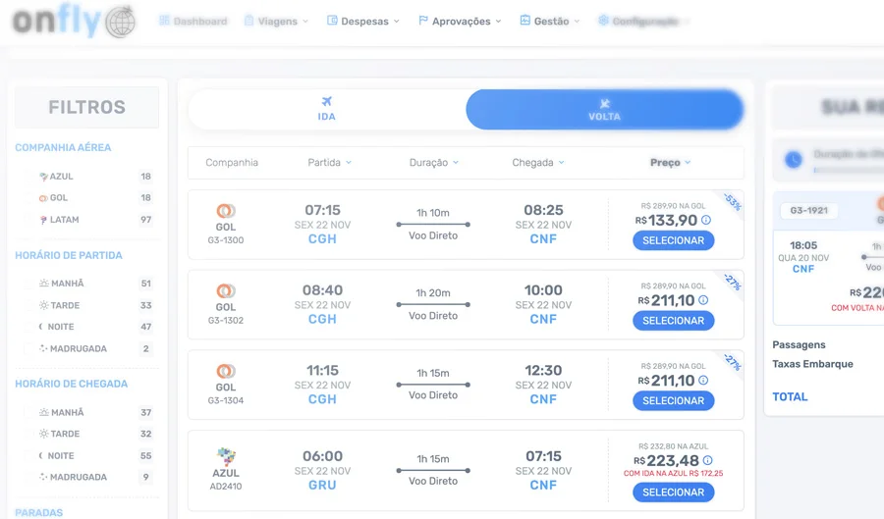Check the GOL airline filter
The image size is (884, 519).
[x=28, y=198]
